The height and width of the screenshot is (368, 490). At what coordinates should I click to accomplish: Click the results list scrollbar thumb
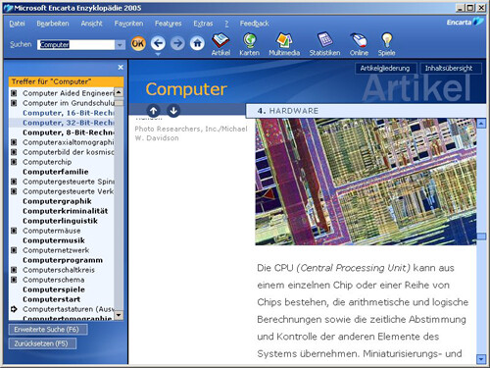tap(119, 103)
